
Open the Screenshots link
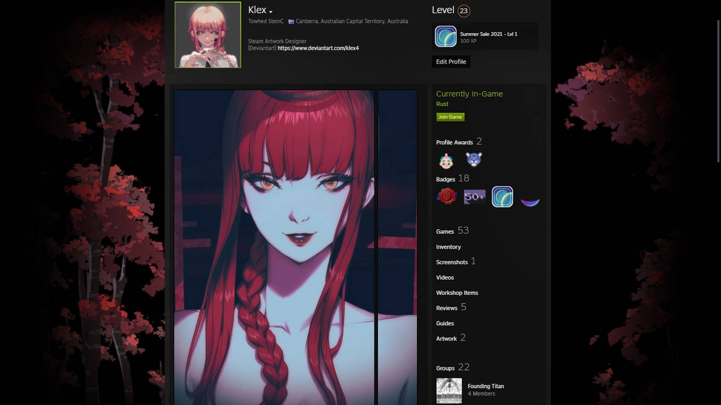(x=452, y=262)
